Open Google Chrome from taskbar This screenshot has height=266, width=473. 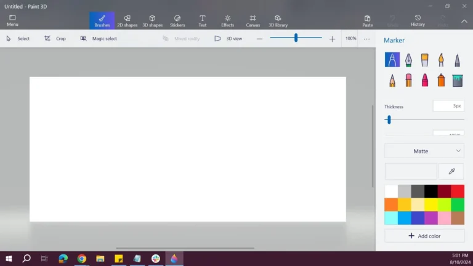pos(82,259)
